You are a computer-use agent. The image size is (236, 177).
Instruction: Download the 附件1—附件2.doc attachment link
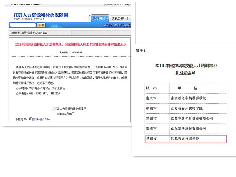coord(41,120)
